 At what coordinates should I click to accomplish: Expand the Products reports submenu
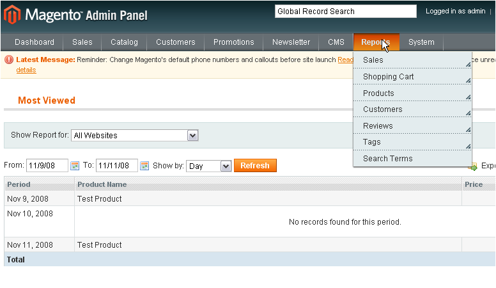tap(412, 93)
